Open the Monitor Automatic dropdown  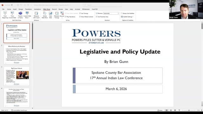111,13
